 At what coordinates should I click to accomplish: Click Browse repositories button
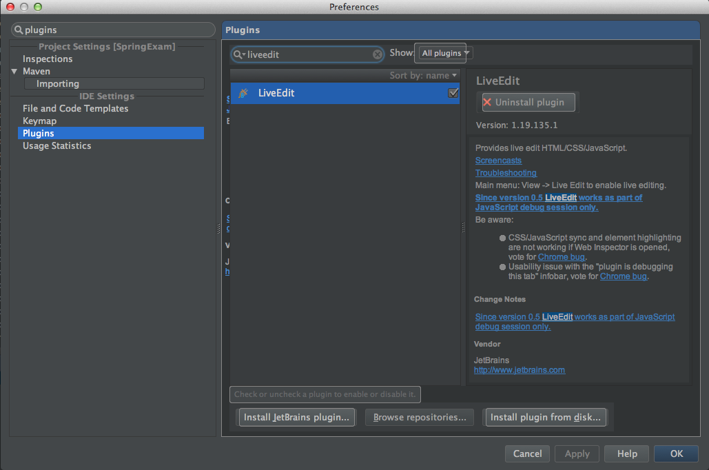point(420,417)
